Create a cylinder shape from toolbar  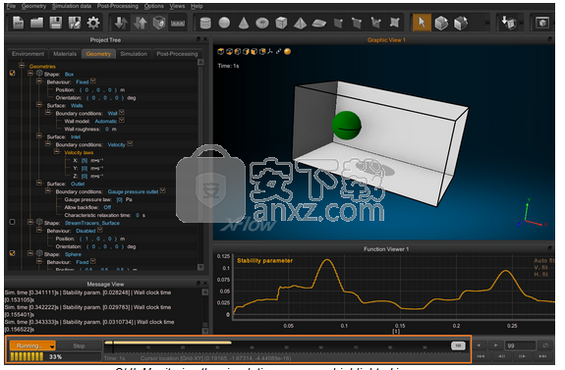(x=205, y=23)
